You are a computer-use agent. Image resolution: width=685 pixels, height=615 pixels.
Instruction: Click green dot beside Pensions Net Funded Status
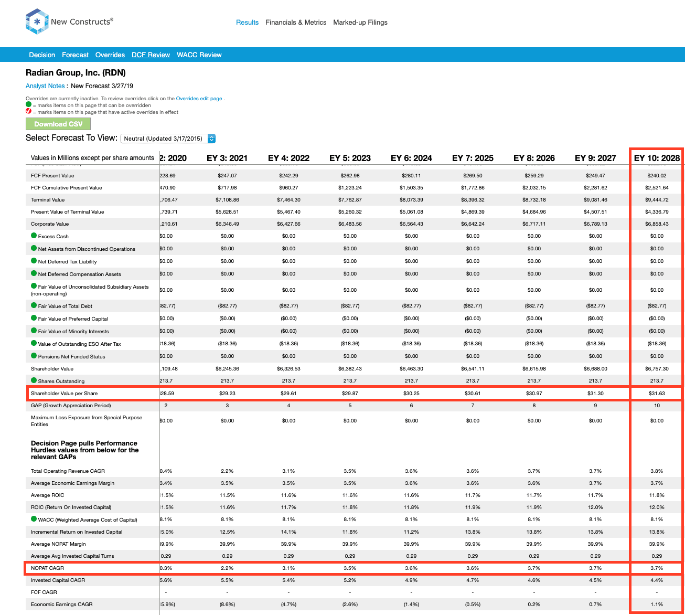34,356
